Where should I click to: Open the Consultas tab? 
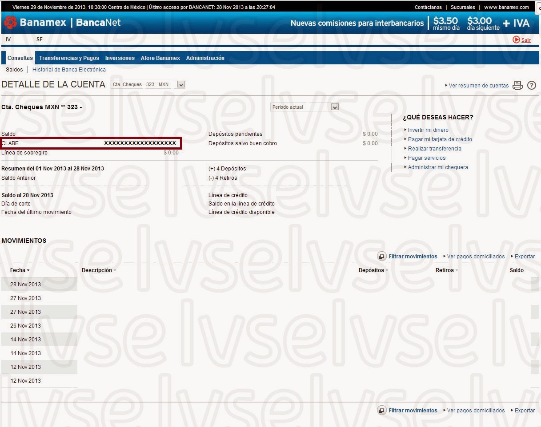pos(20,58)
